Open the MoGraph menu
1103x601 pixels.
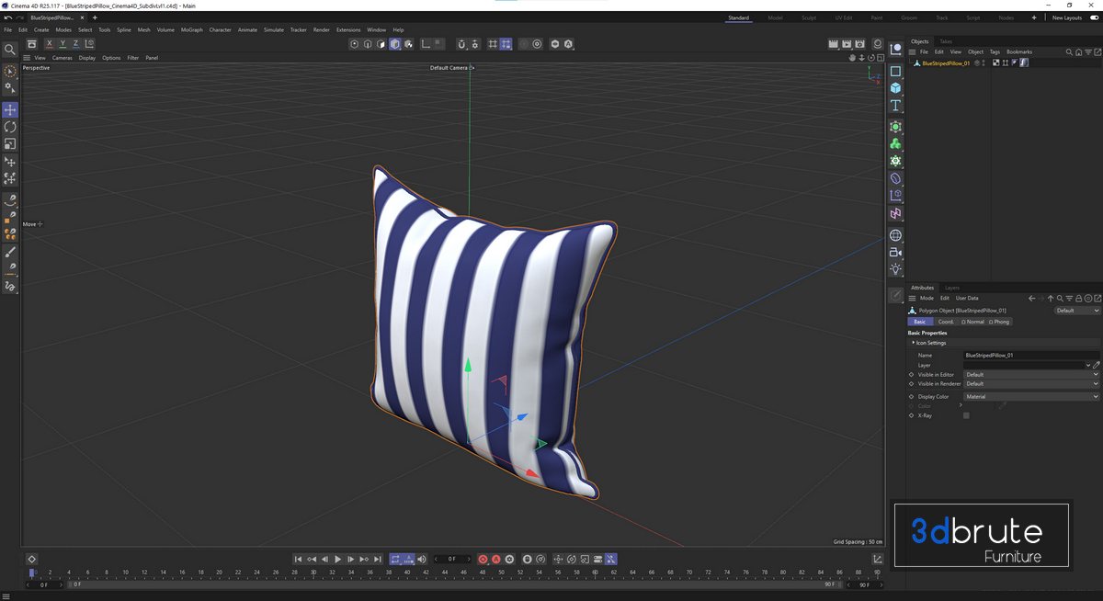pyautogui.click(x=191, y=30)
